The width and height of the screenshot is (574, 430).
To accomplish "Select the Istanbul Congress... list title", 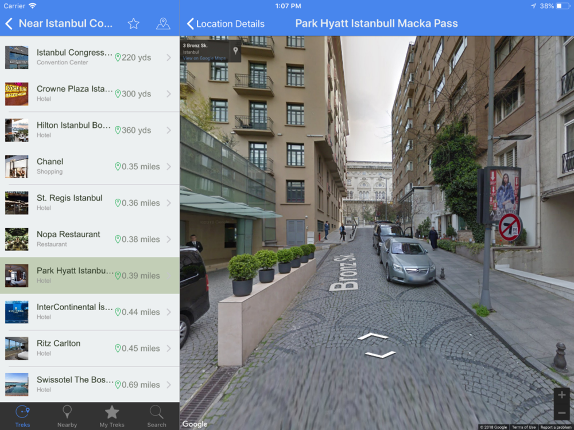I will (75, 53).
